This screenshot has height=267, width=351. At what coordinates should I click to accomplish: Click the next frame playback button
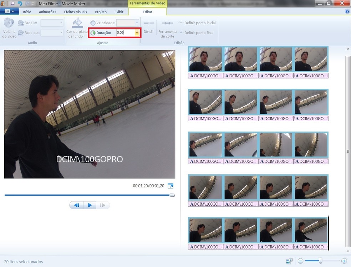click(103, 205)
